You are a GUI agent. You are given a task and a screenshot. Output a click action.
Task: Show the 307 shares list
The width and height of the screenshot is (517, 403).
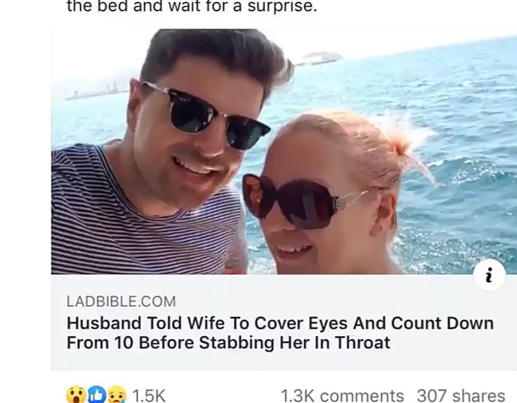coord(461,395)
